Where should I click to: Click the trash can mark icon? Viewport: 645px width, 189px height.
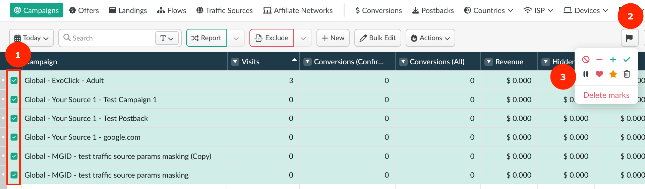click(627, 74)
